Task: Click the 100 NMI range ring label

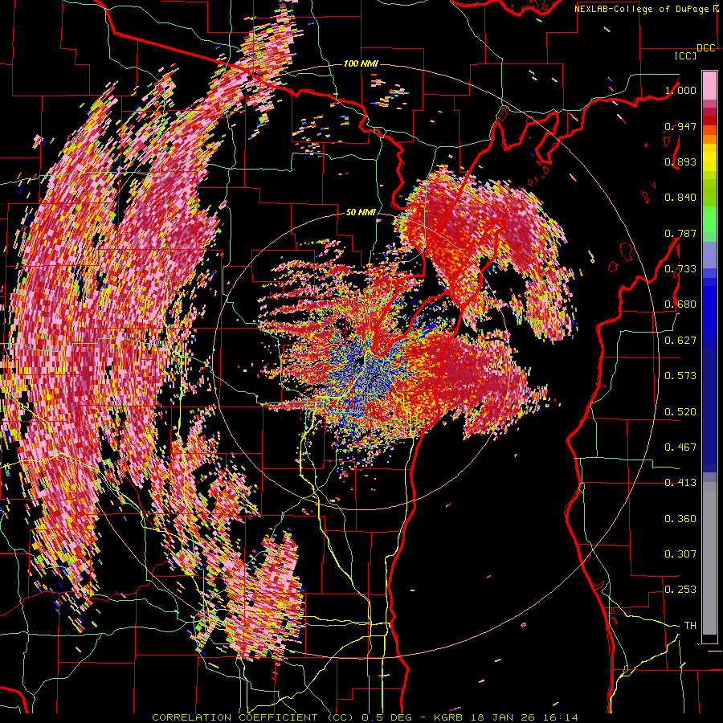Action: [361, 63]
